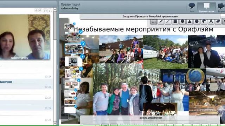The image size is (225, 126).
Task: Select the text tool labeled A
Action: pos(211,22)
